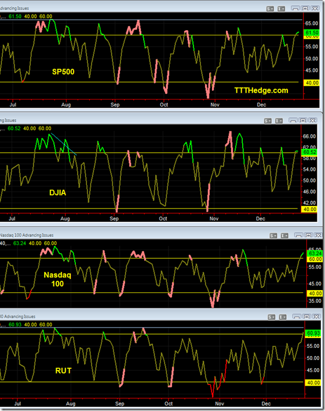Image resolution: width=325 pixels, height=411 pixels.
Task: Click the S selector on RUT chart window
Action: coord(272,317)
